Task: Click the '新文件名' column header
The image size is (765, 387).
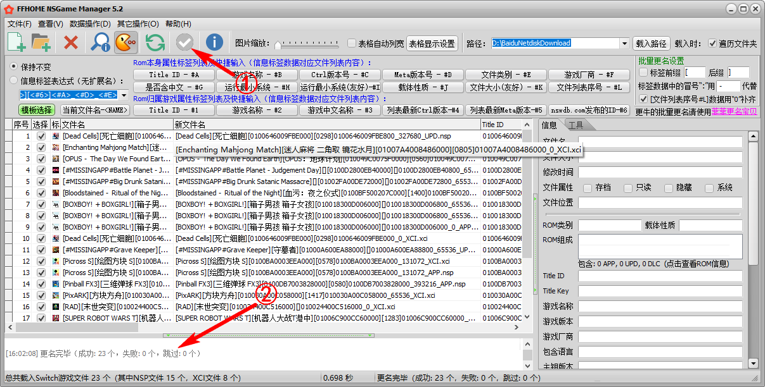Action: point(326,125)
